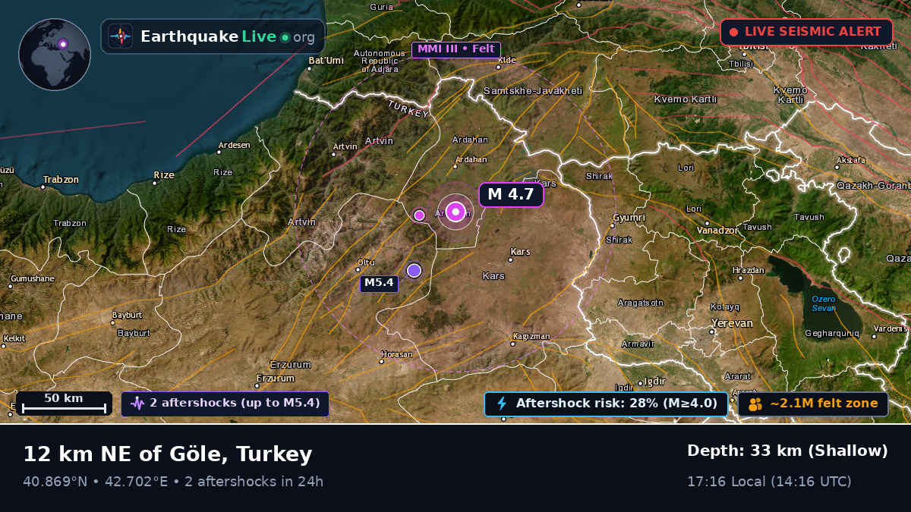The height and width of the screenshot is (512, 911).
Task: Click the people icon in felt zone badge
Action: [x=755, y=404]
